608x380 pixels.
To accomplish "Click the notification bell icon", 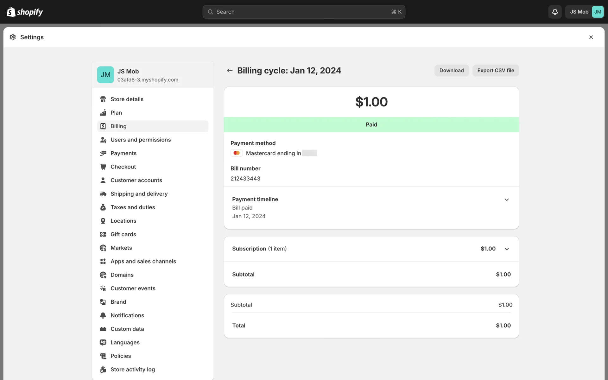I will pos(555,12).
